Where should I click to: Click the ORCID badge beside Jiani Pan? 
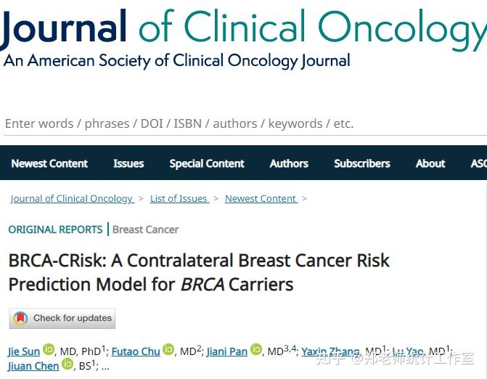point(256,350)
